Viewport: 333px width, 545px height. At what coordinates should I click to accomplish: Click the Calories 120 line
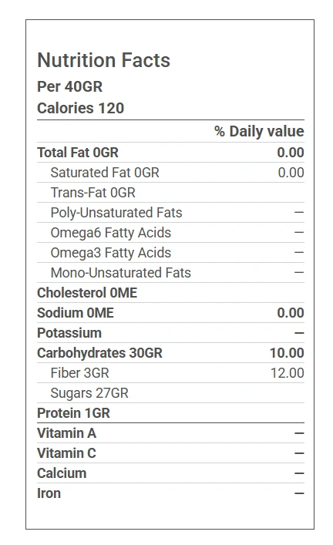[81, 108]
